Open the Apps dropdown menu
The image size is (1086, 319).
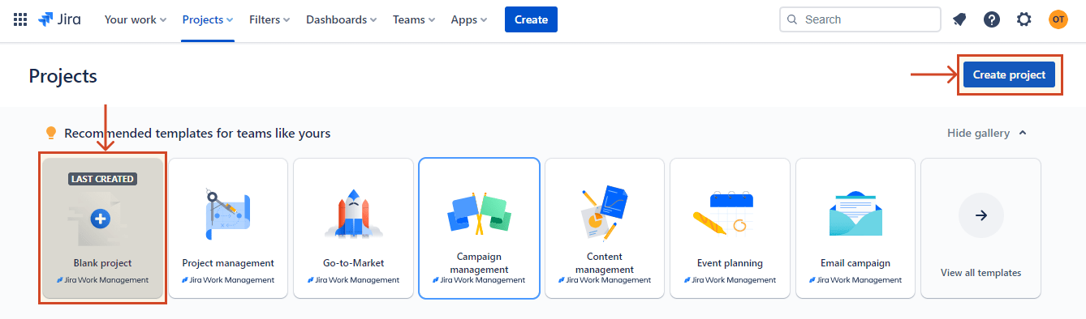[470, 19]
